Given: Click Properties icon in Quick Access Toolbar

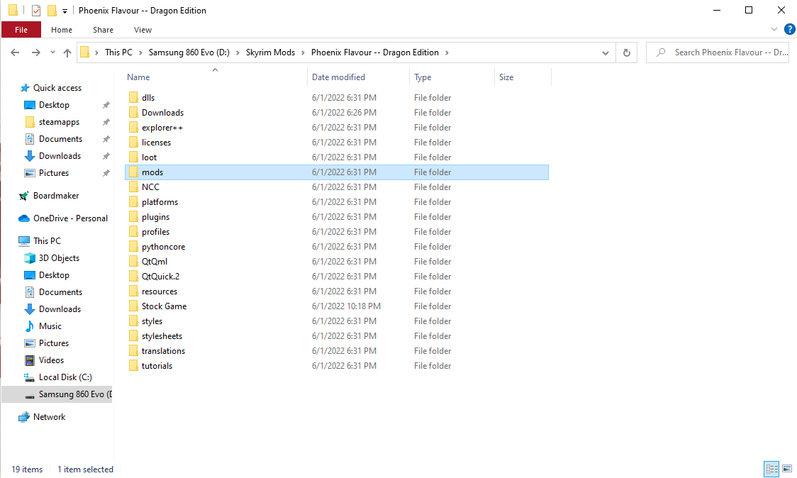Looking at the screenshot, I should [x=36, y=10].
